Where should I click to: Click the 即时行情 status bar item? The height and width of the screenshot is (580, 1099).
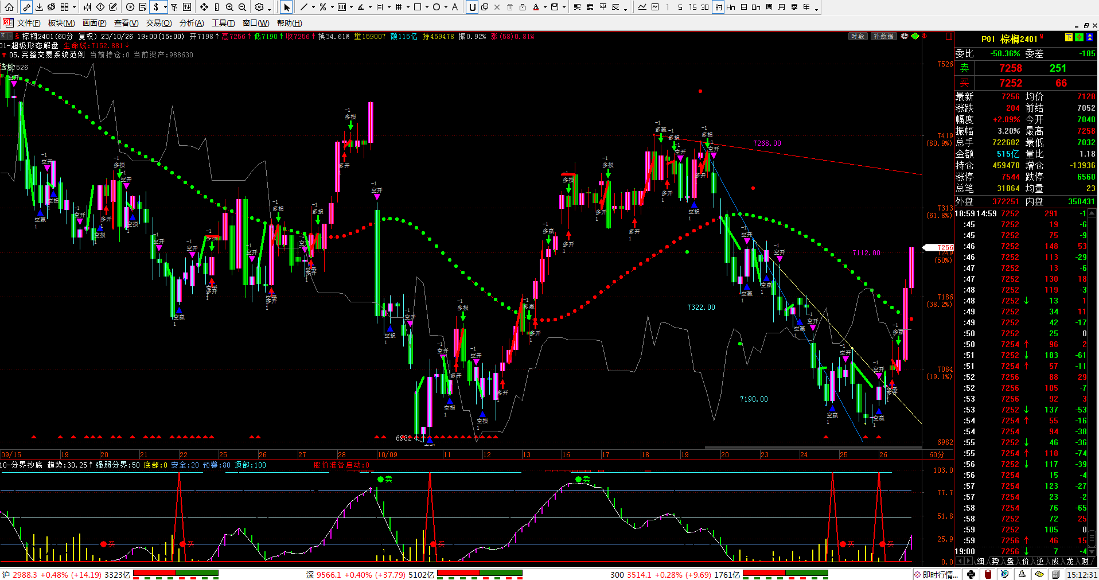936,574
